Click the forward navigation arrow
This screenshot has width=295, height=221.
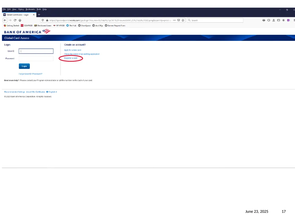point(10,20)
